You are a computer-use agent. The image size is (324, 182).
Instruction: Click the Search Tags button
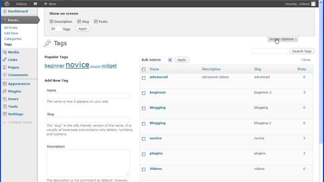[302, 51]
